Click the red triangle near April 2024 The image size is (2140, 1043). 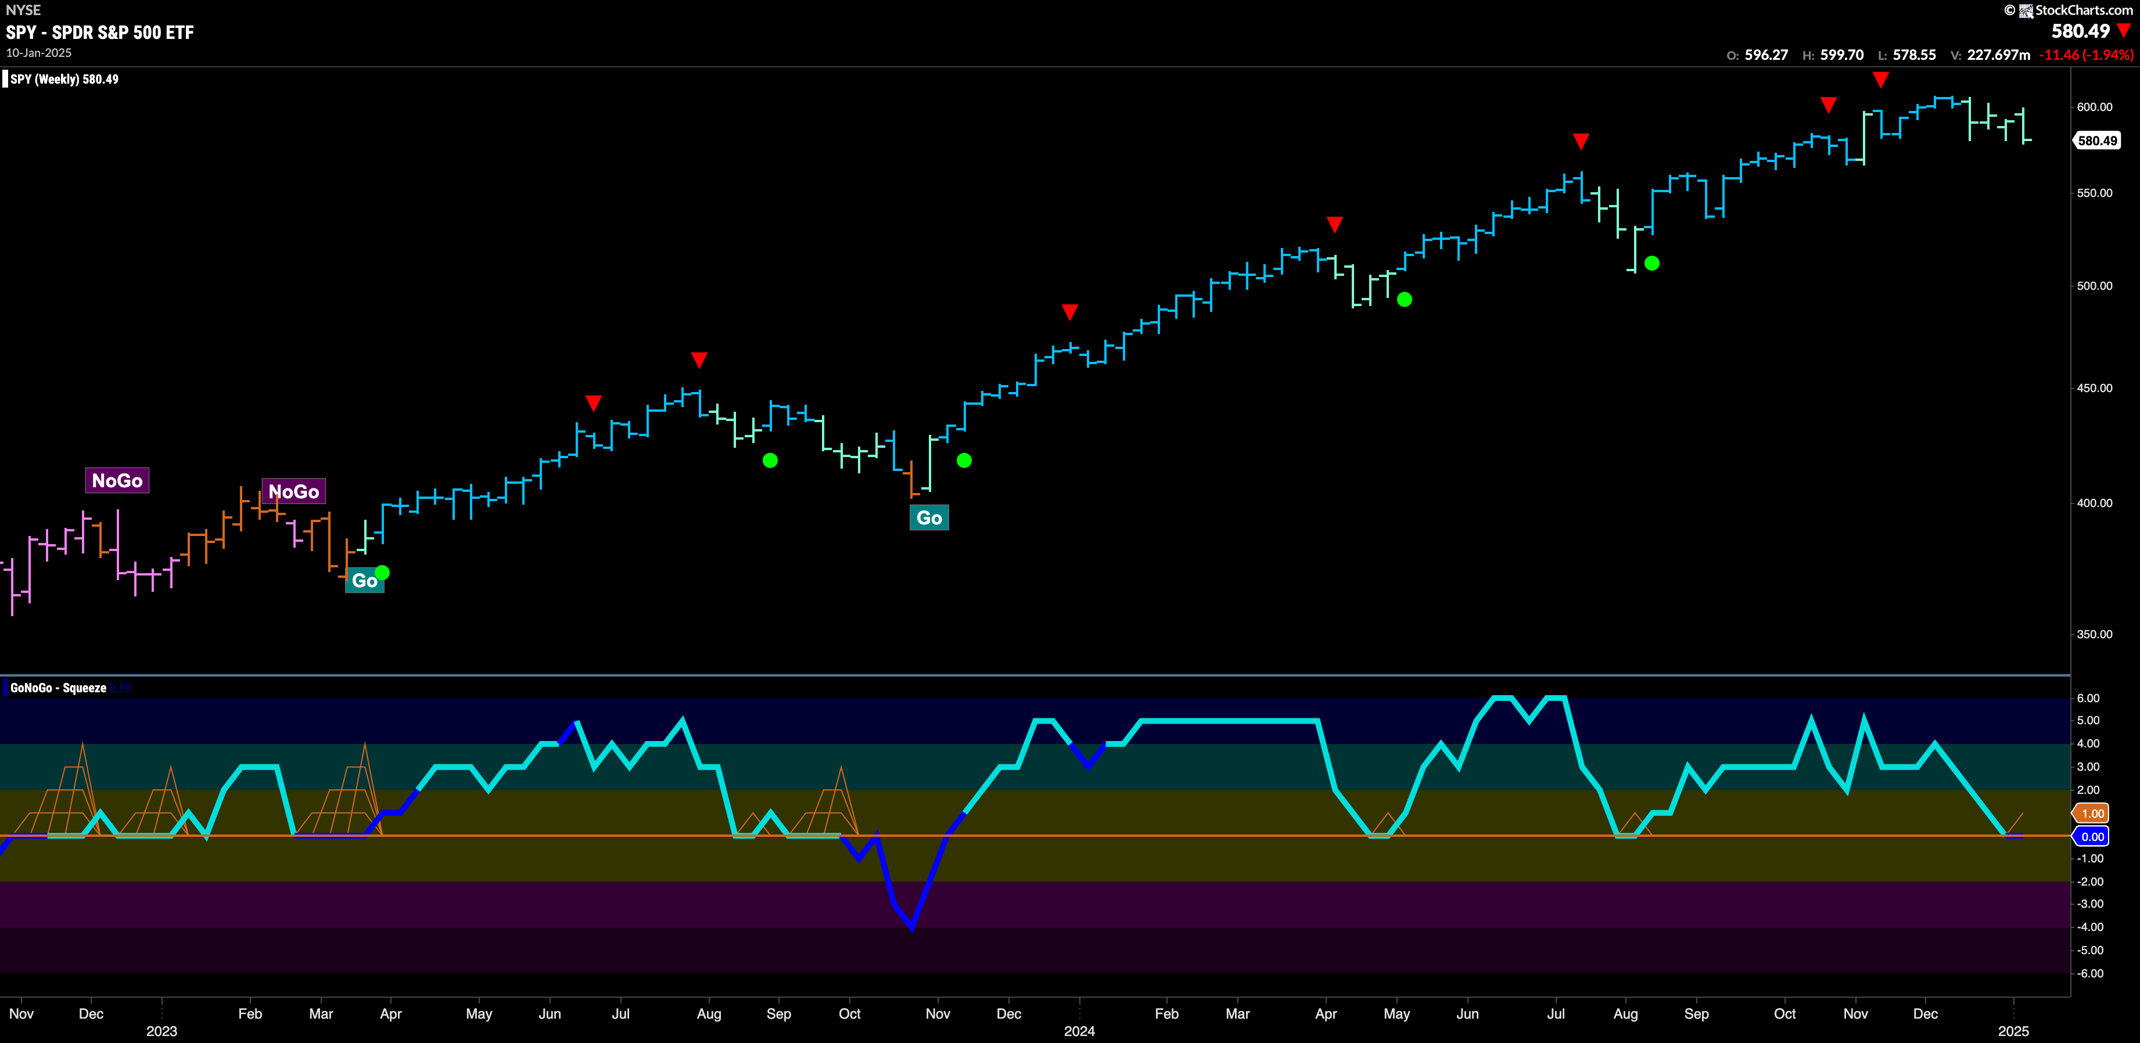pyautogui.click(x=1334, y=224)
